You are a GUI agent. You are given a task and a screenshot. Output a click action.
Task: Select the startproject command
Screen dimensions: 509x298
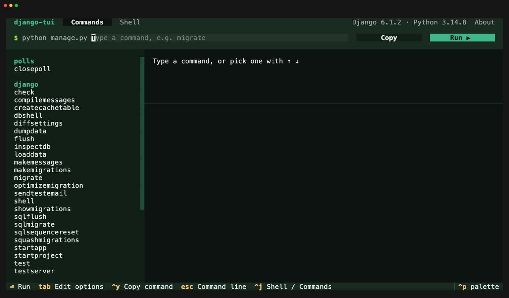click(39, 255)
